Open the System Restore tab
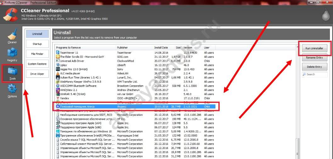The height and width of the screenshot is (159, 333). (x=37, y=64)
